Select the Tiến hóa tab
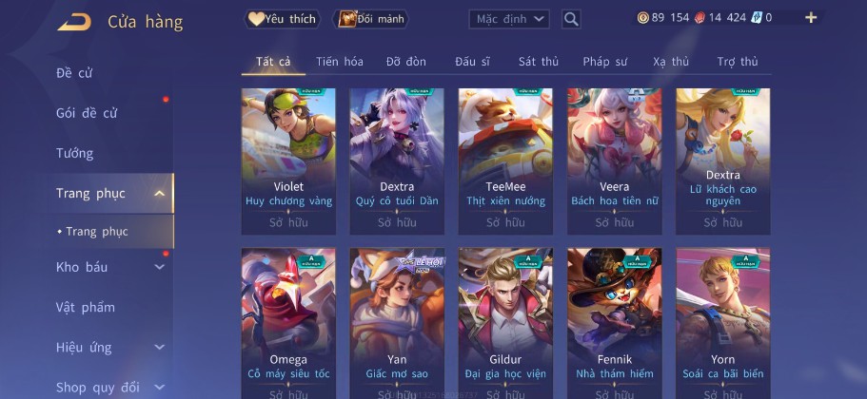The height and width of the screenshot is (399, 867). pyautogui.click(x=340, y=62)
